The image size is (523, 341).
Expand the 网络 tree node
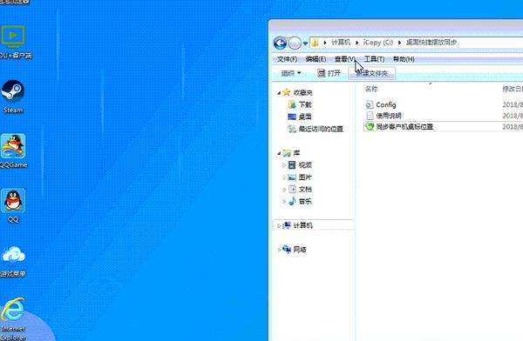(x=279, y=250)
